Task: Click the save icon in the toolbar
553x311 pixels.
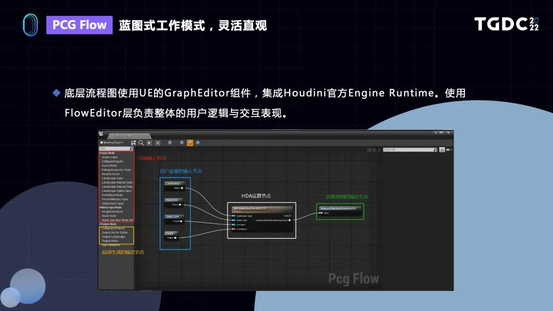Action: (x=134, y=143)
